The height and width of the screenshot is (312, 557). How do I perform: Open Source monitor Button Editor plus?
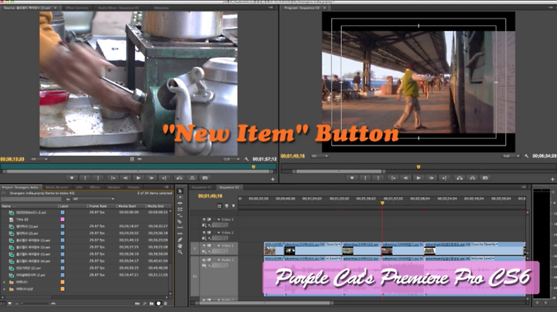[273, 179]
